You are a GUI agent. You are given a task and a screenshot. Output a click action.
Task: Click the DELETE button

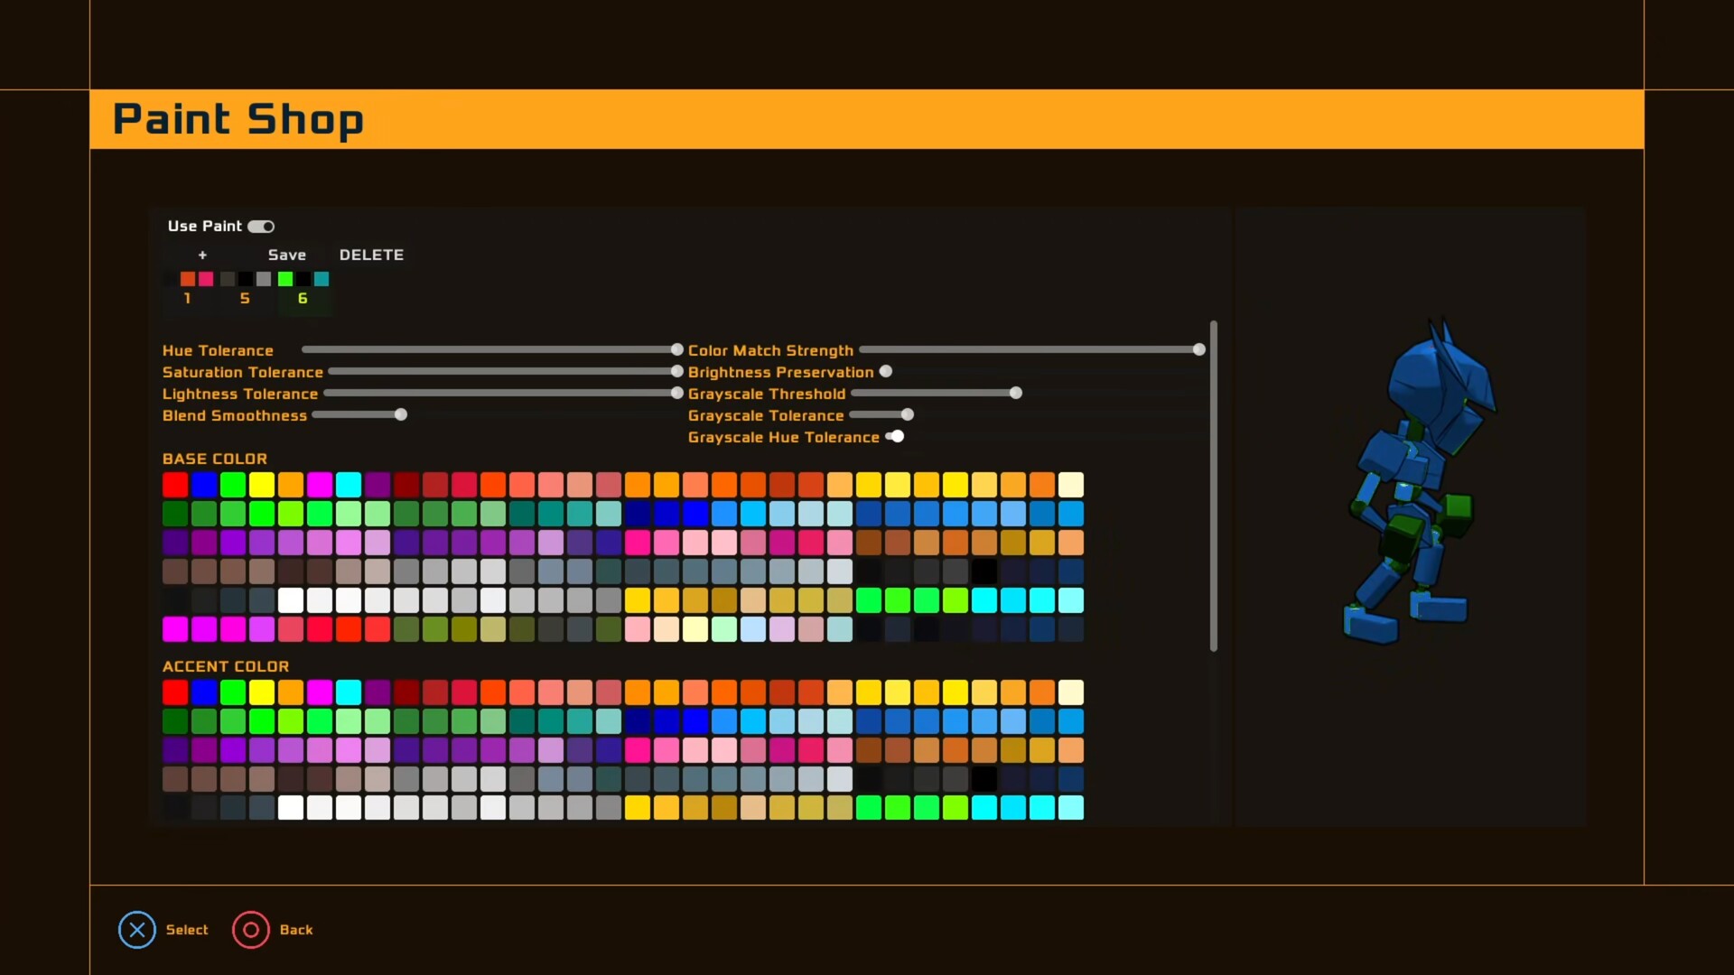click(371, 255)
